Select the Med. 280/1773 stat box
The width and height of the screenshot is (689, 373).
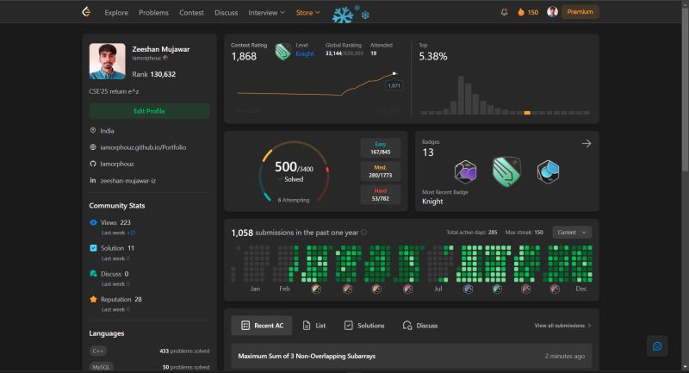pos(381,171)
